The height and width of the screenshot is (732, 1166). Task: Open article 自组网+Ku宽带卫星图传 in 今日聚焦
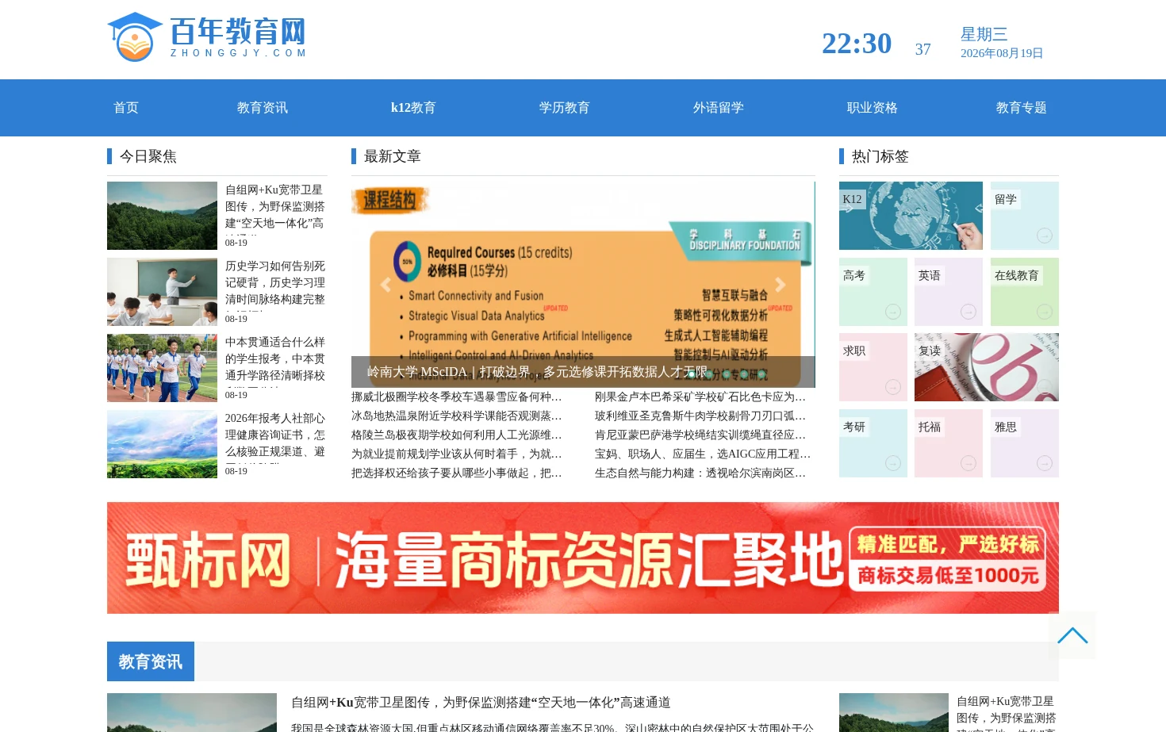pyautogui.click(x=275, y=208)
